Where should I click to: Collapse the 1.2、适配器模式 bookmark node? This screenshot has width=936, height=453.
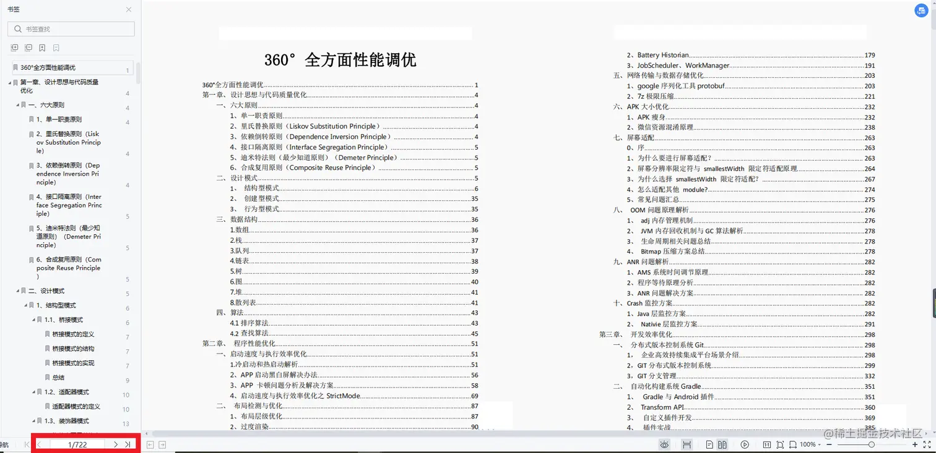click(x=34, y=392)
